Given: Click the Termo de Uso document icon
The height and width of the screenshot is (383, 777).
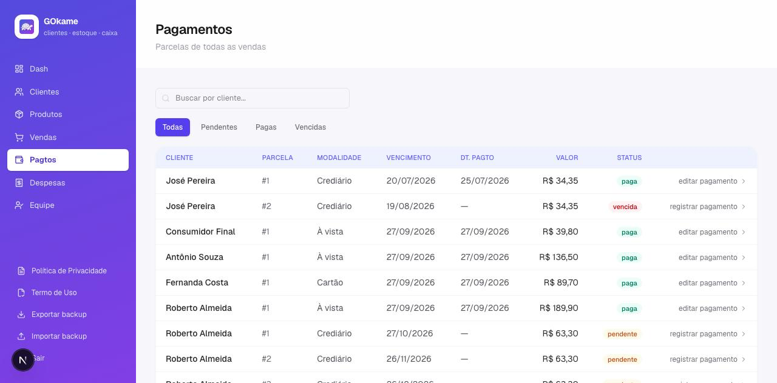Looking at the screenshot, I should pos(21,293).
